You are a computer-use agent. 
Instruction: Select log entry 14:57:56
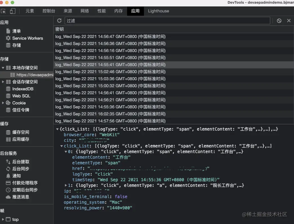pyautogui.click(x=174, y=121)
